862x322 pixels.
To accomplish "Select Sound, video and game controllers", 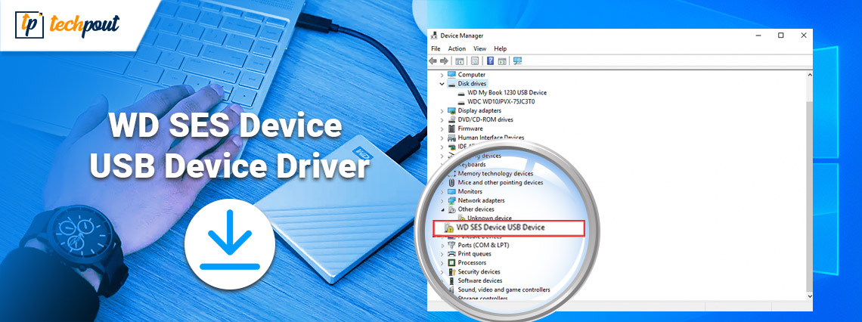I will (x=504, y=289).
